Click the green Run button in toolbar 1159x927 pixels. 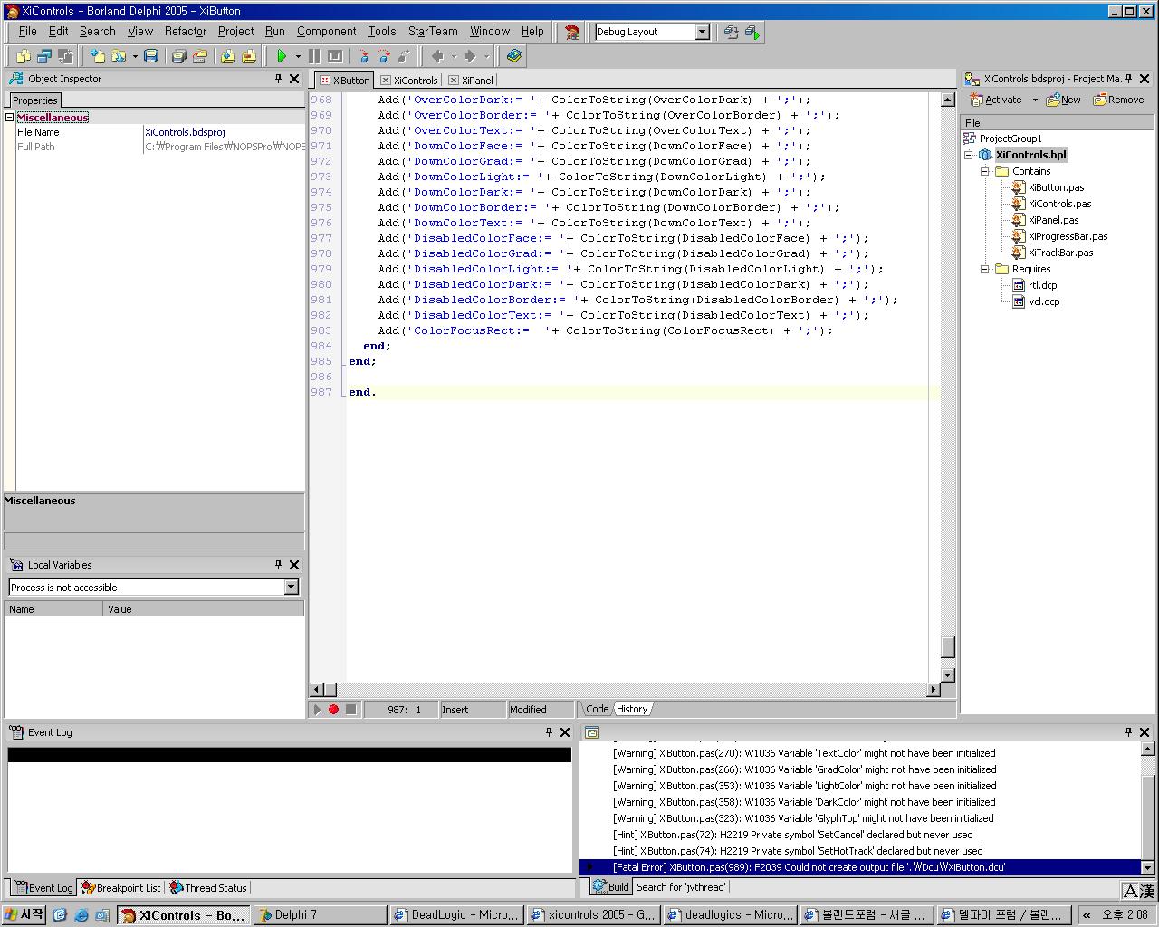click(x=282, y=56)
